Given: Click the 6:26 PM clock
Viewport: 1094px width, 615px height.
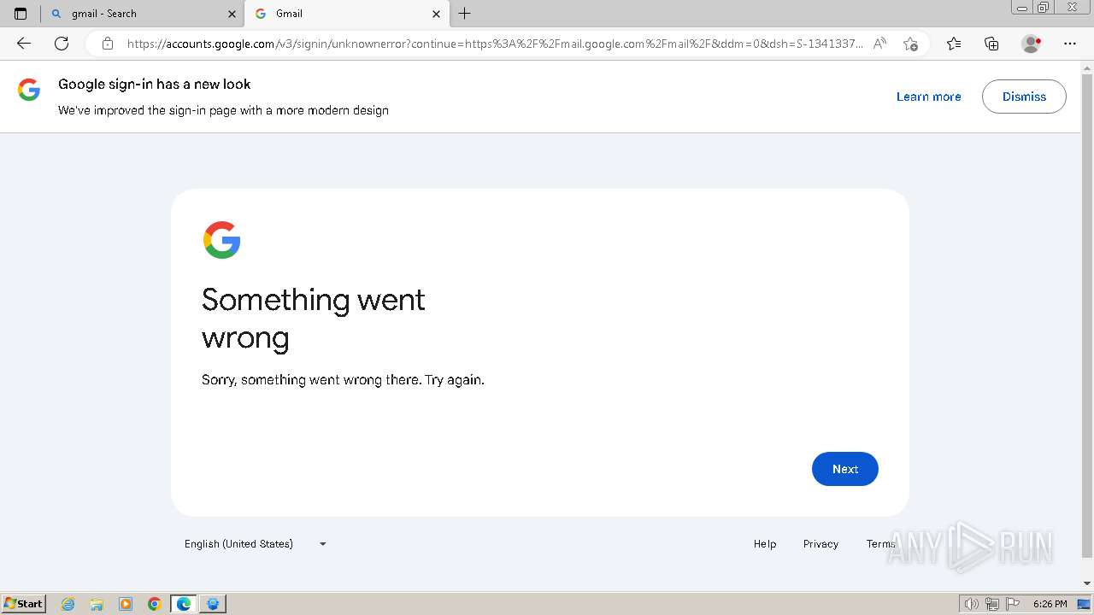Looking at the screenshot, I should tap(1050, 604).
